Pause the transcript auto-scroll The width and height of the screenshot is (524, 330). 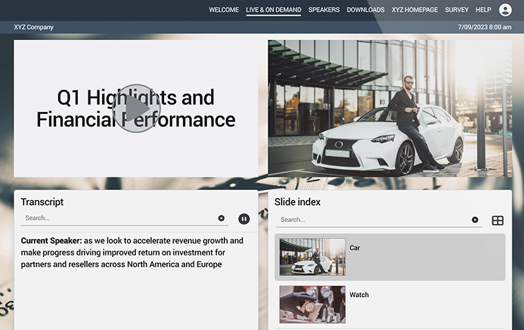pos(244,219)
